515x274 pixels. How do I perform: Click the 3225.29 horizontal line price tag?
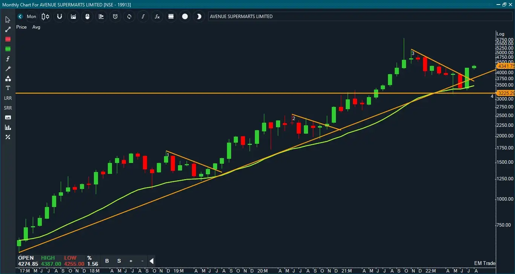coord(506,93)
